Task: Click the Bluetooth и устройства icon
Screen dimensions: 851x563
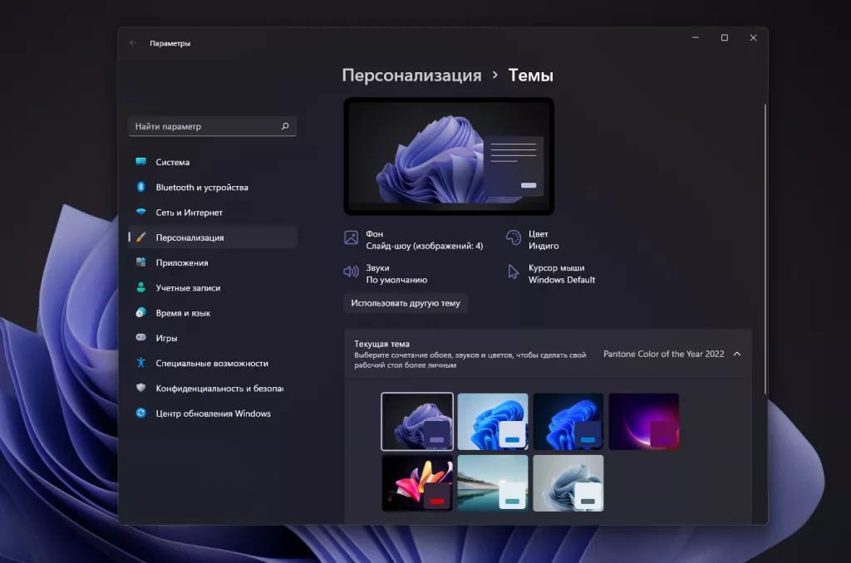Action: pos(141,188)
